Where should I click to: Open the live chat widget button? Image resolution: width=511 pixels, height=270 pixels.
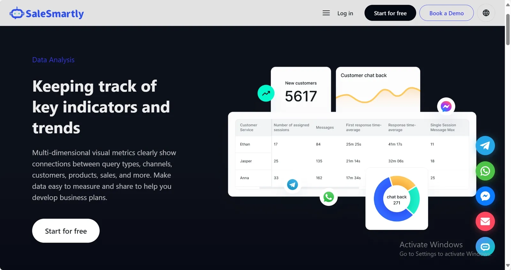(485, 246)
